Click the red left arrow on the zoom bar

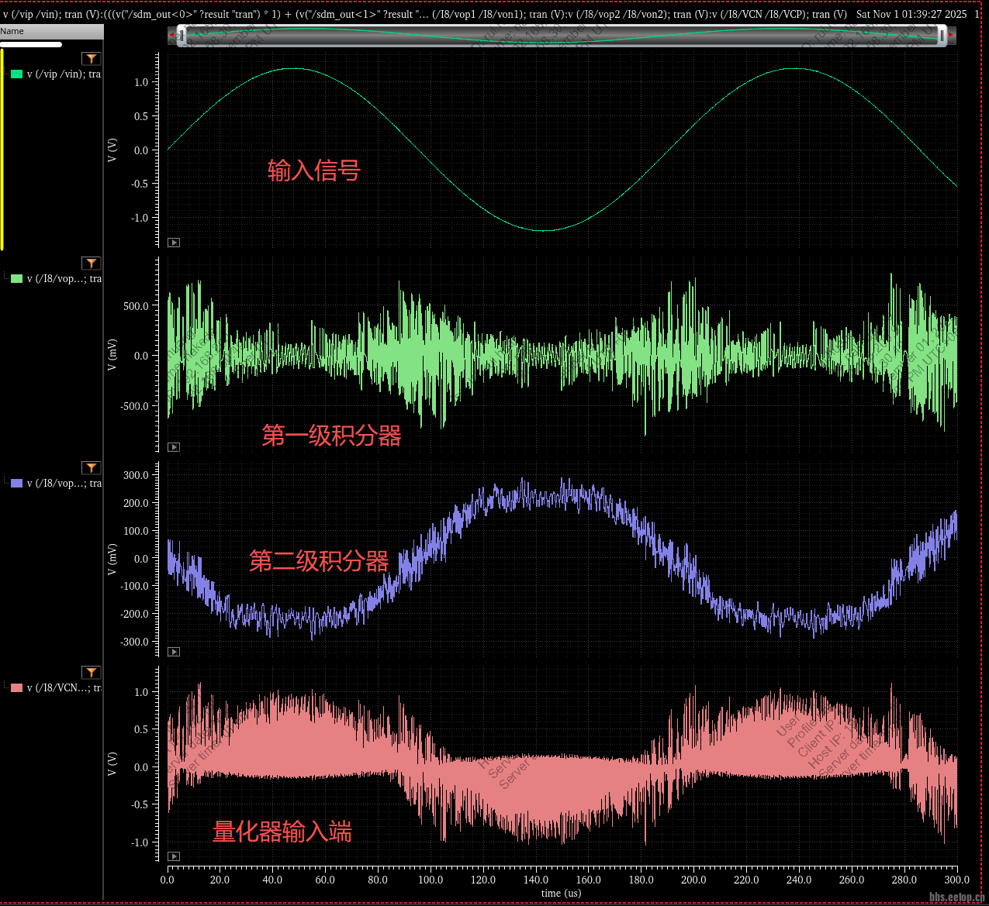tap(171, 35)
